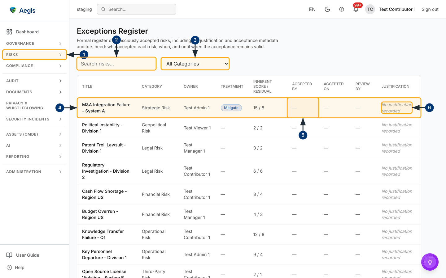Image resolution: width=446 pixels, height=278 pixels.
Task: Click the Aegis shield logo
Action: 13,10
